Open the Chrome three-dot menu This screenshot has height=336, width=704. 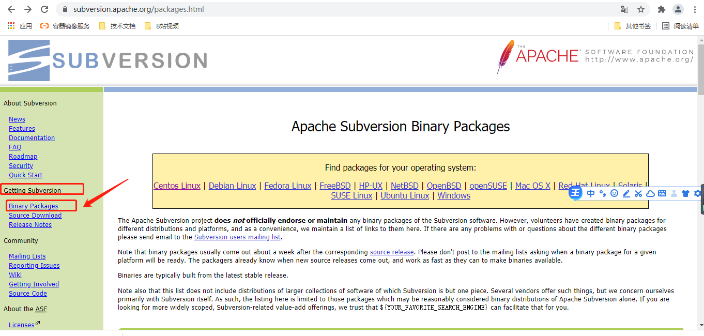tap(695, 9)
